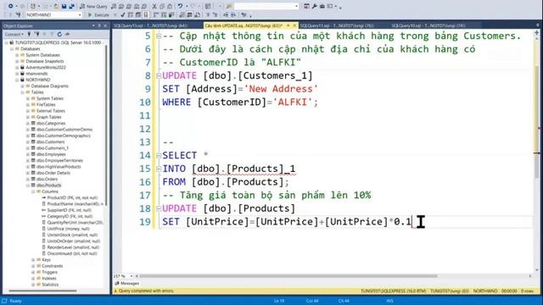
Task: Collapse the TUNGIT07\SQLEXPRESS server node
Action: pyautogui.click(x=6, y=42)
